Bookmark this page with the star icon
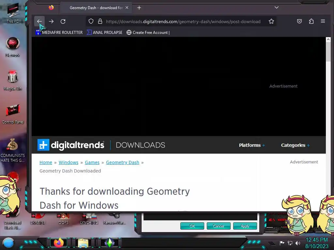Image resolution: width=334 pixels, height=250 pixels. [x=271, y=21]
